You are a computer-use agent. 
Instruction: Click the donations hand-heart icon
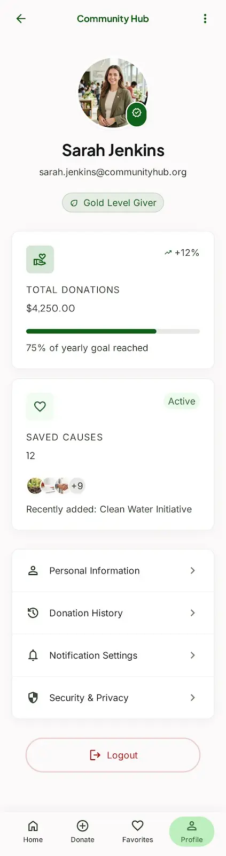point(40,259)
